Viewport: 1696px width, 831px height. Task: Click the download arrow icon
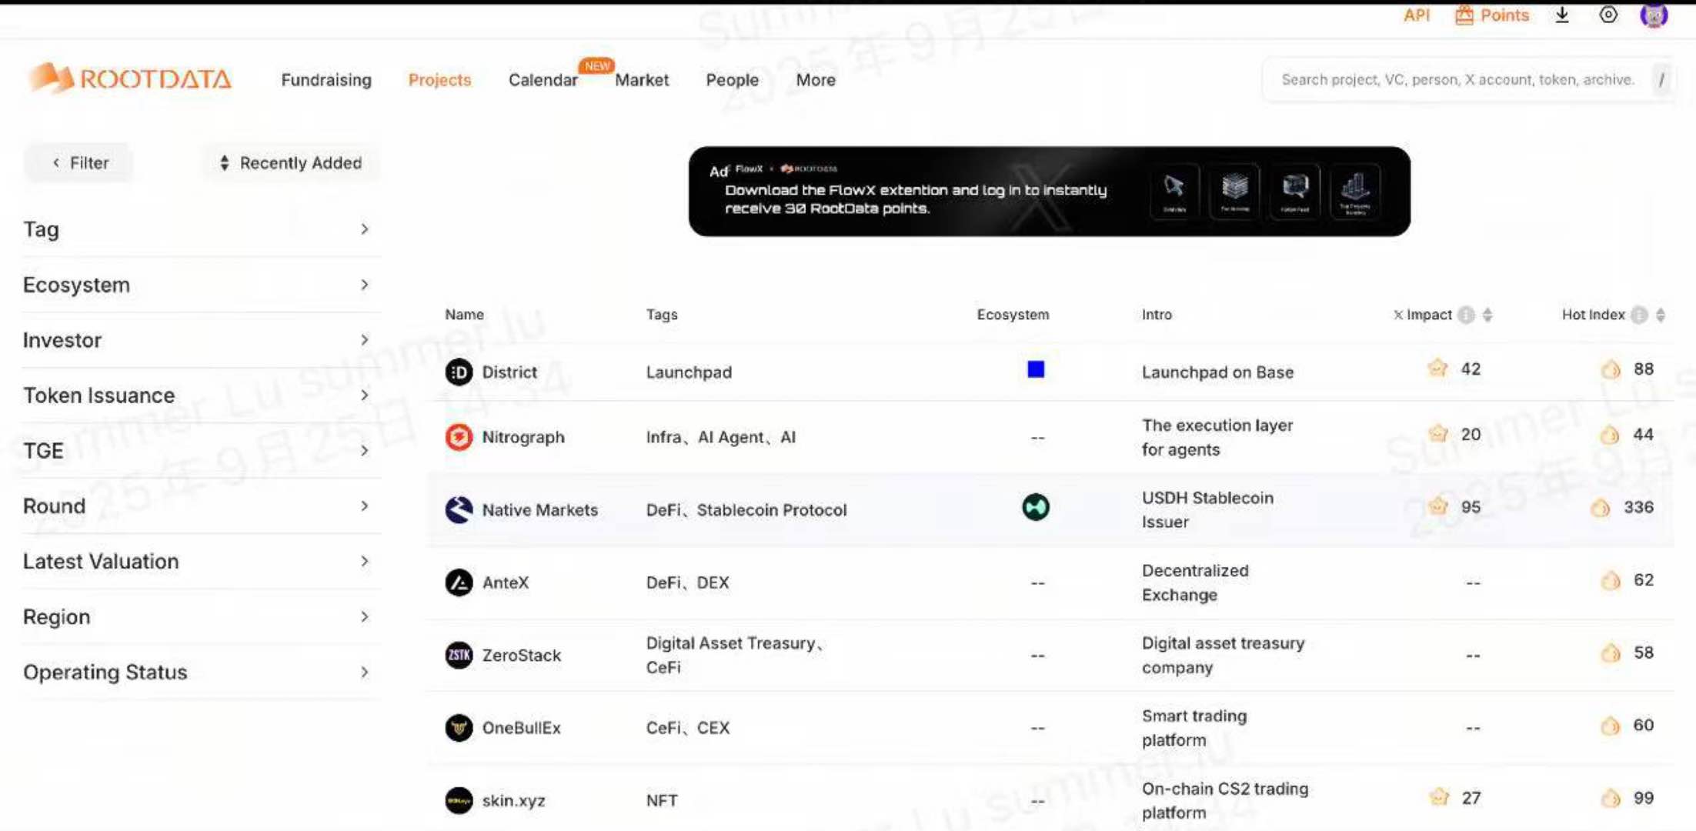click(x=1562, y=15)
